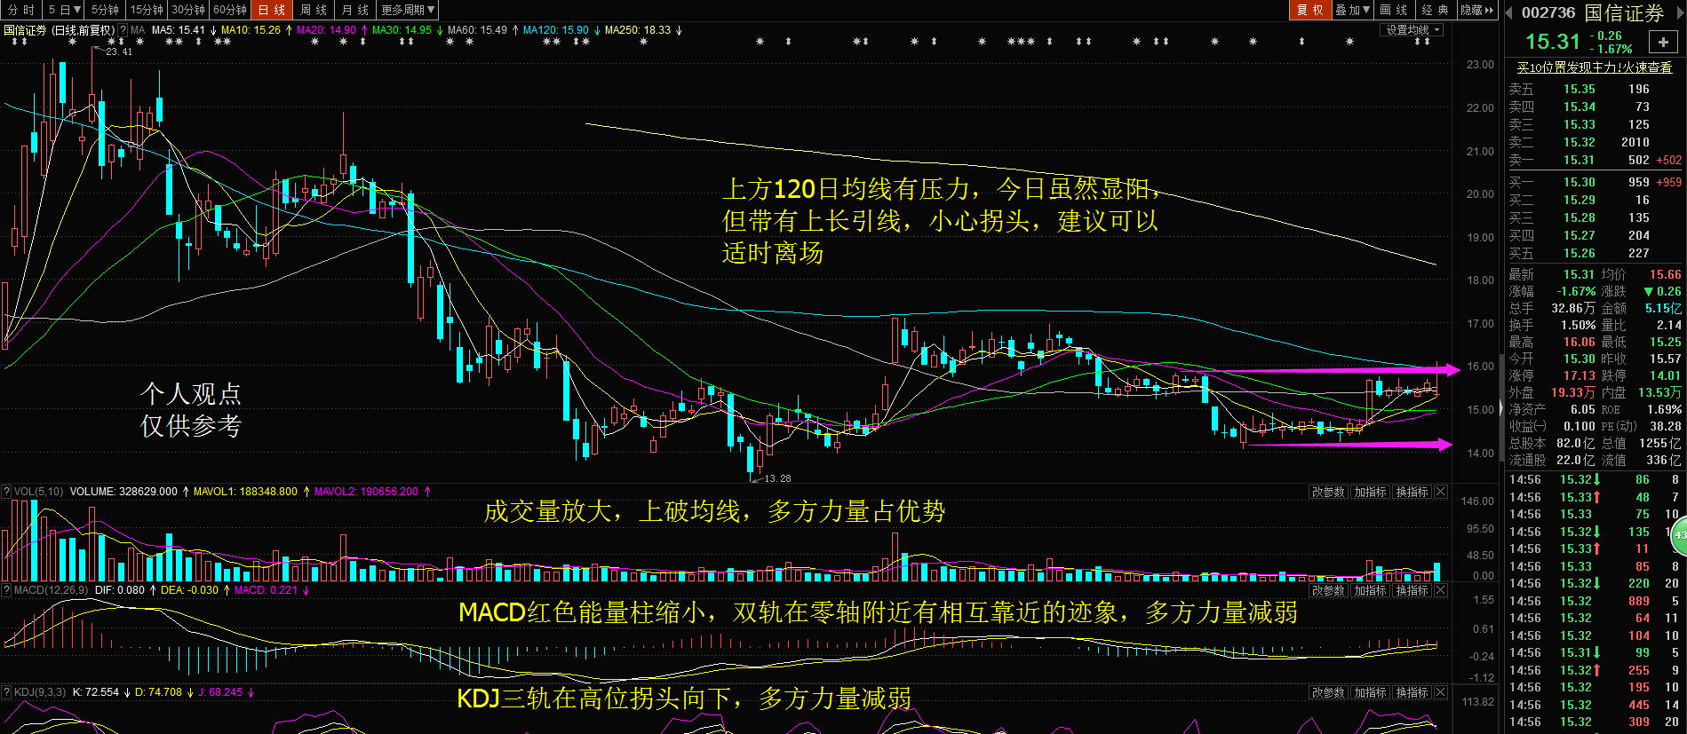Click the green floating circle badge
The width and height of the screenshot is (1687, 734).
1679,534
